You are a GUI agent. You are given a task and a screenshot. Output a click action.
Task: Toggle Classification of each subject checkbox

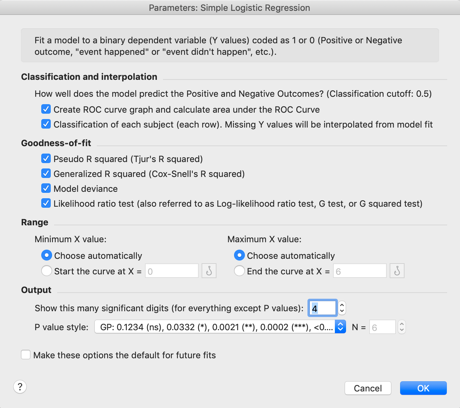tap(46, 124)
